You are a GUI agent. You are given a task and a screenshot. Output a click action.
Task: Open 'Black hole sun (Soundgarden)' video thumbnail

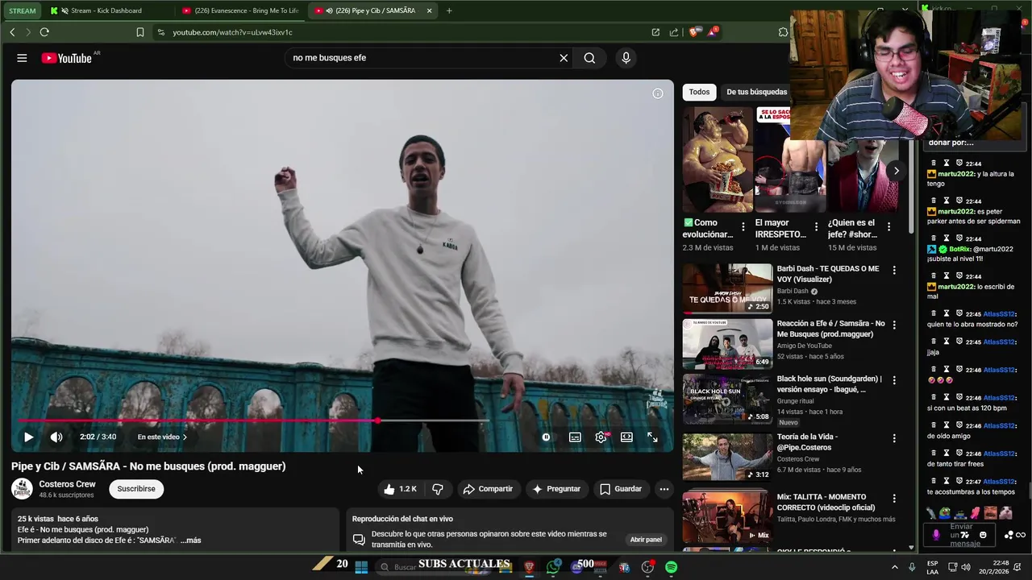tap(727, 399)
